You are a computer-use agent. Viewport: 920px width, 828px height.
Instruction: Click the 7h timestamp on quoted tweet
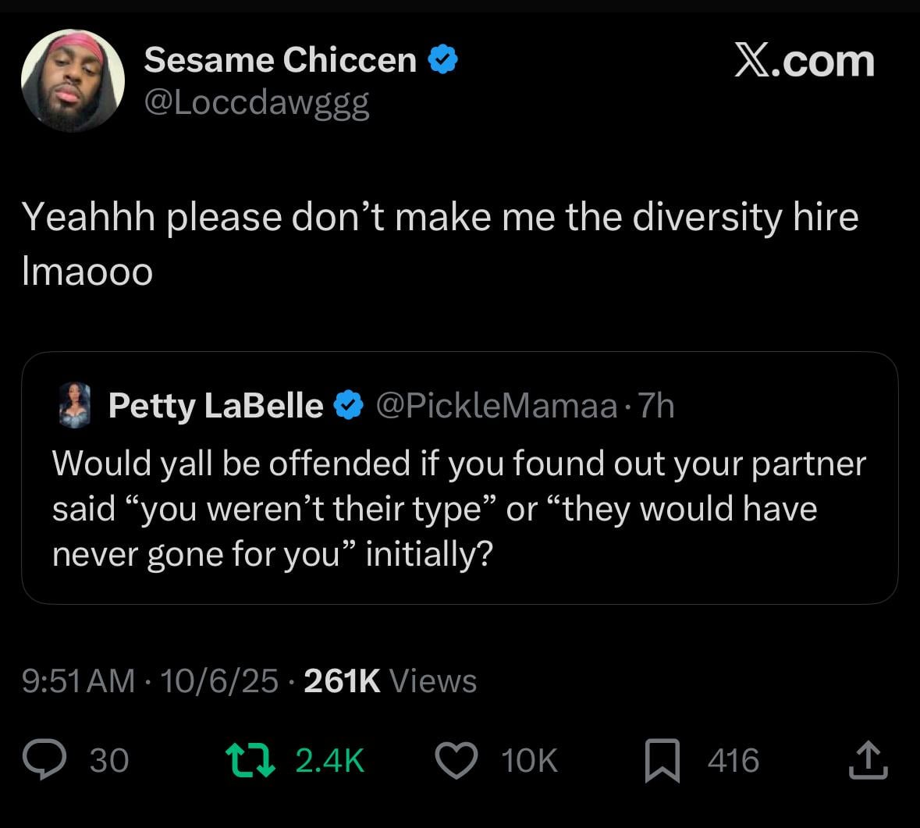tap(655, 406)
